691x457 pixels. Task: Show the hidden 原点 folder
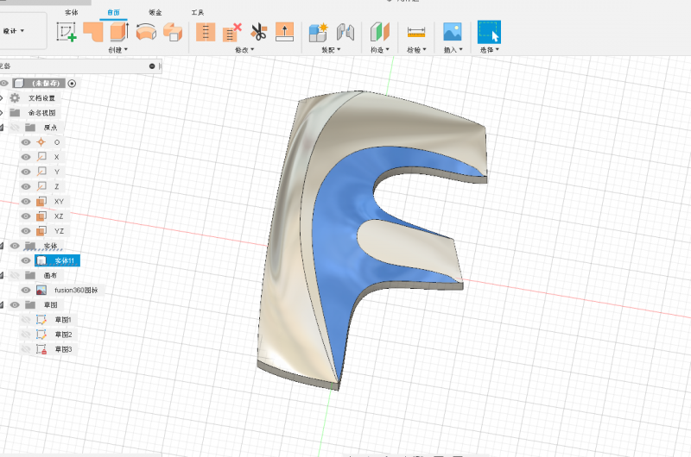15,128
